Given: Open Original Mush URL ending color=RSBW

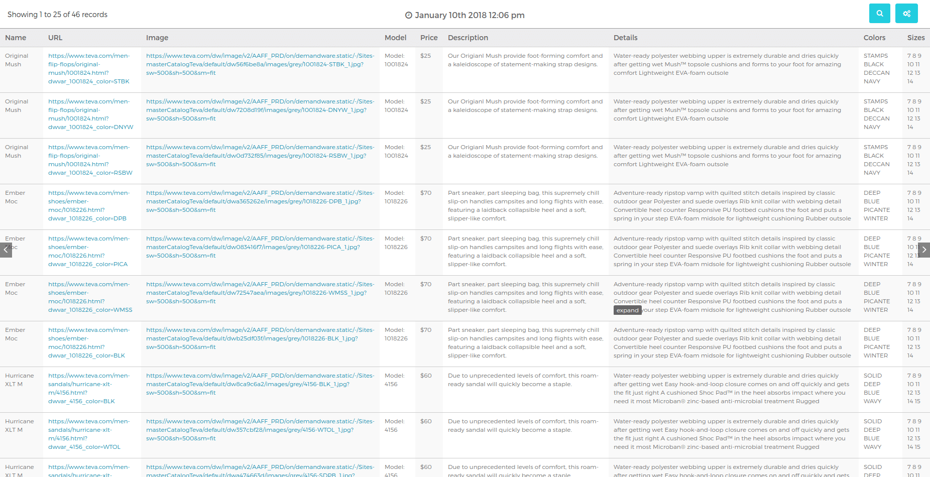Looking at the screenshot, I should [x=90, y=160].
